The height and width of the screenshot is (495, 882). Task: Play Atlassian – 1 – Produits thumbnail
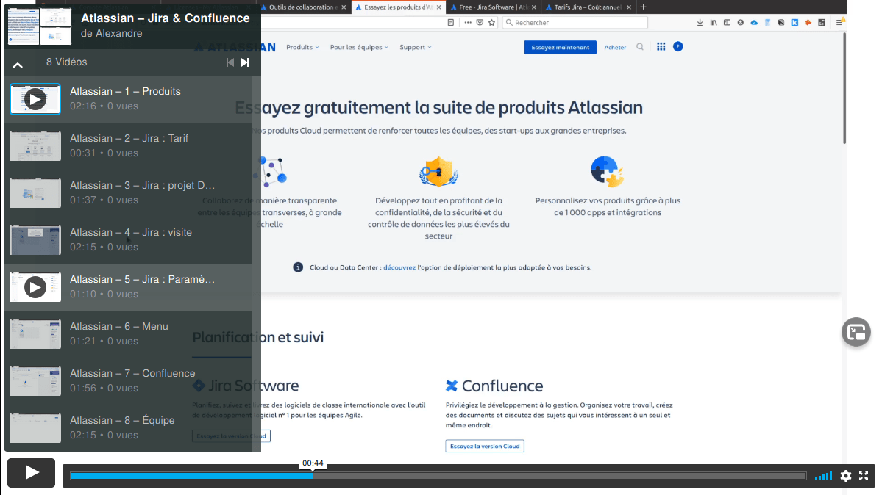click(35, 99)
